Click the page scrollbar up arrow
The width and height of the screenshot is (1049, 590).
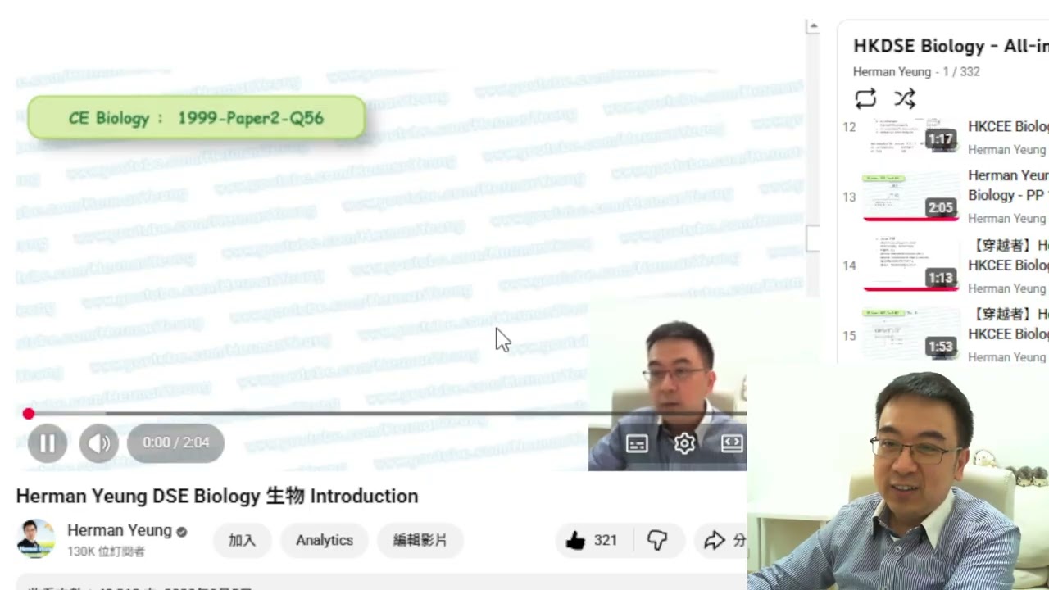tap(813, 26)
